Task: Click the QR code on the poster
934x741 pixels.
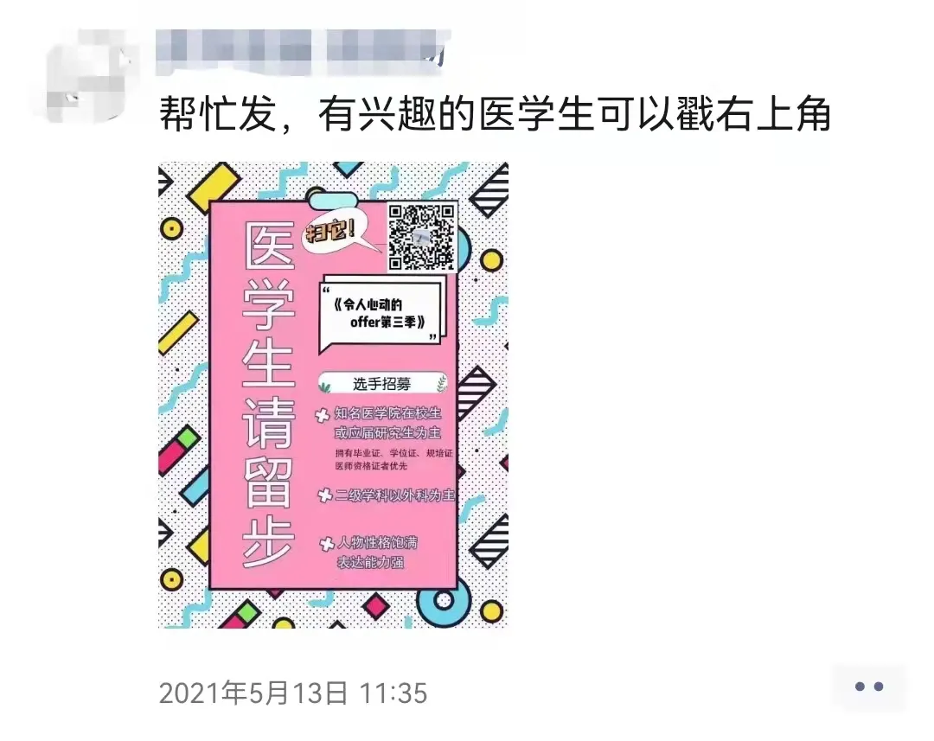Action: point(422,237)
